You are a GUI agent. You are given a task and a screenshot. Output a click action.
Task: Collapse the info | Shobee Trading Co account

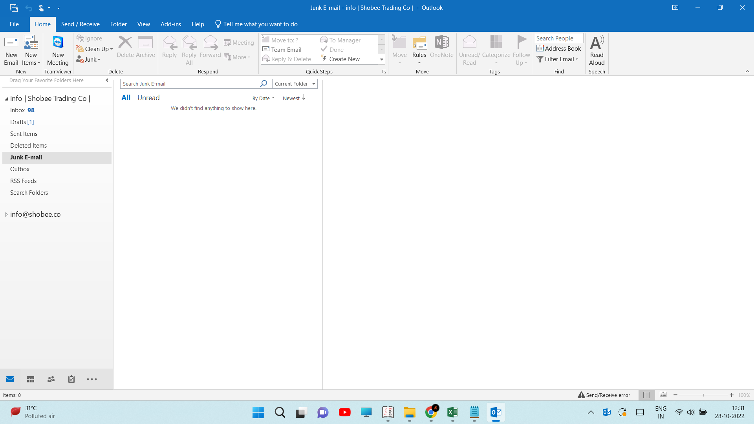click(6, 99)
